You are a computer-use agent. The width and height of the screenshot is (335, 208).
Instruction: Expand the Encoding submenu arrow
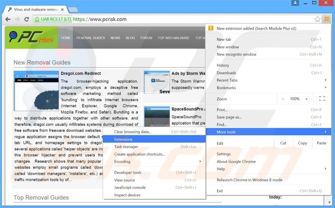[x=200, y=161]
